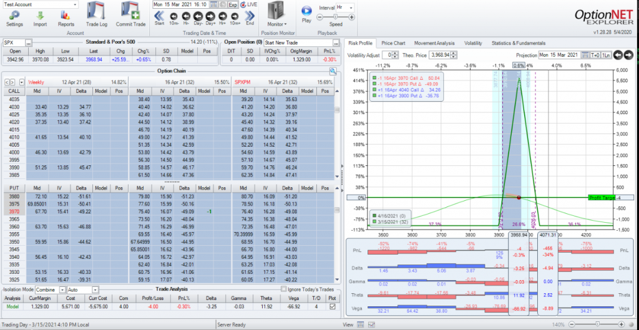Click the T+0 projection button
The width and height of the screenshot is (639, 330).
click(595, 55)
